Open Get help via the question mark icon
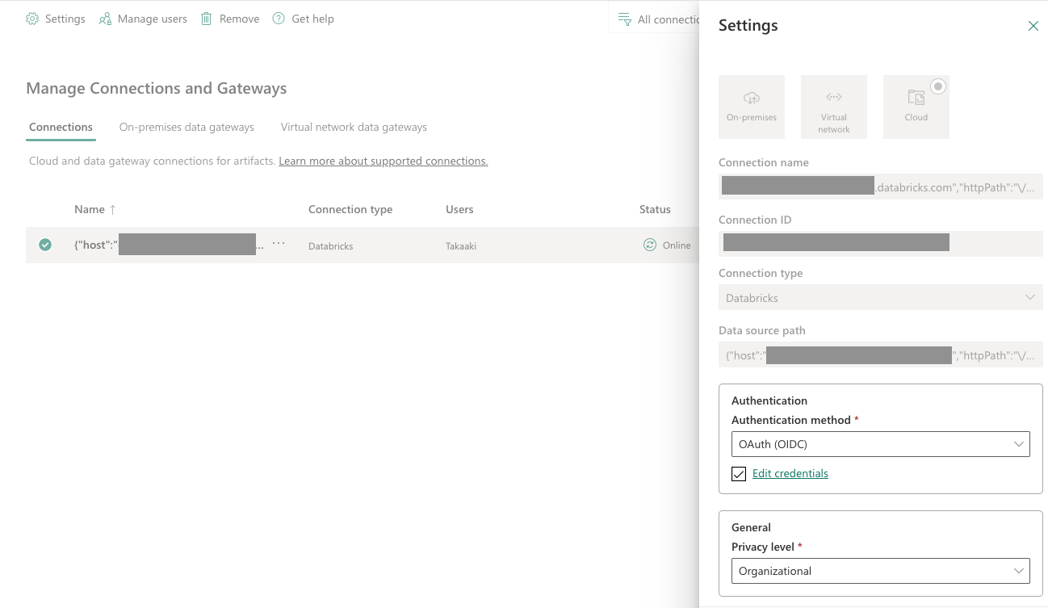Viewport: 1048px width, 608px height. tap(279, 18)
